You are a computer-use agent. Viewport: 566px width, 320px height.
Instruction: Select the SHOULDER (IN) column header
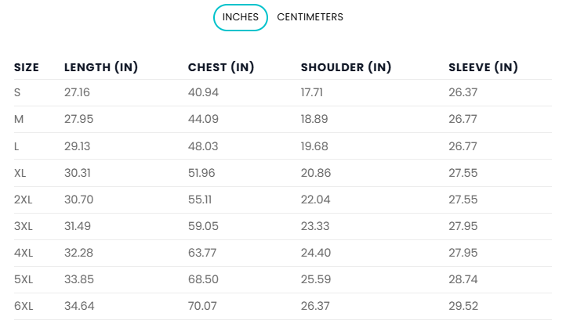pyautogui.click(x=346, y=67)
